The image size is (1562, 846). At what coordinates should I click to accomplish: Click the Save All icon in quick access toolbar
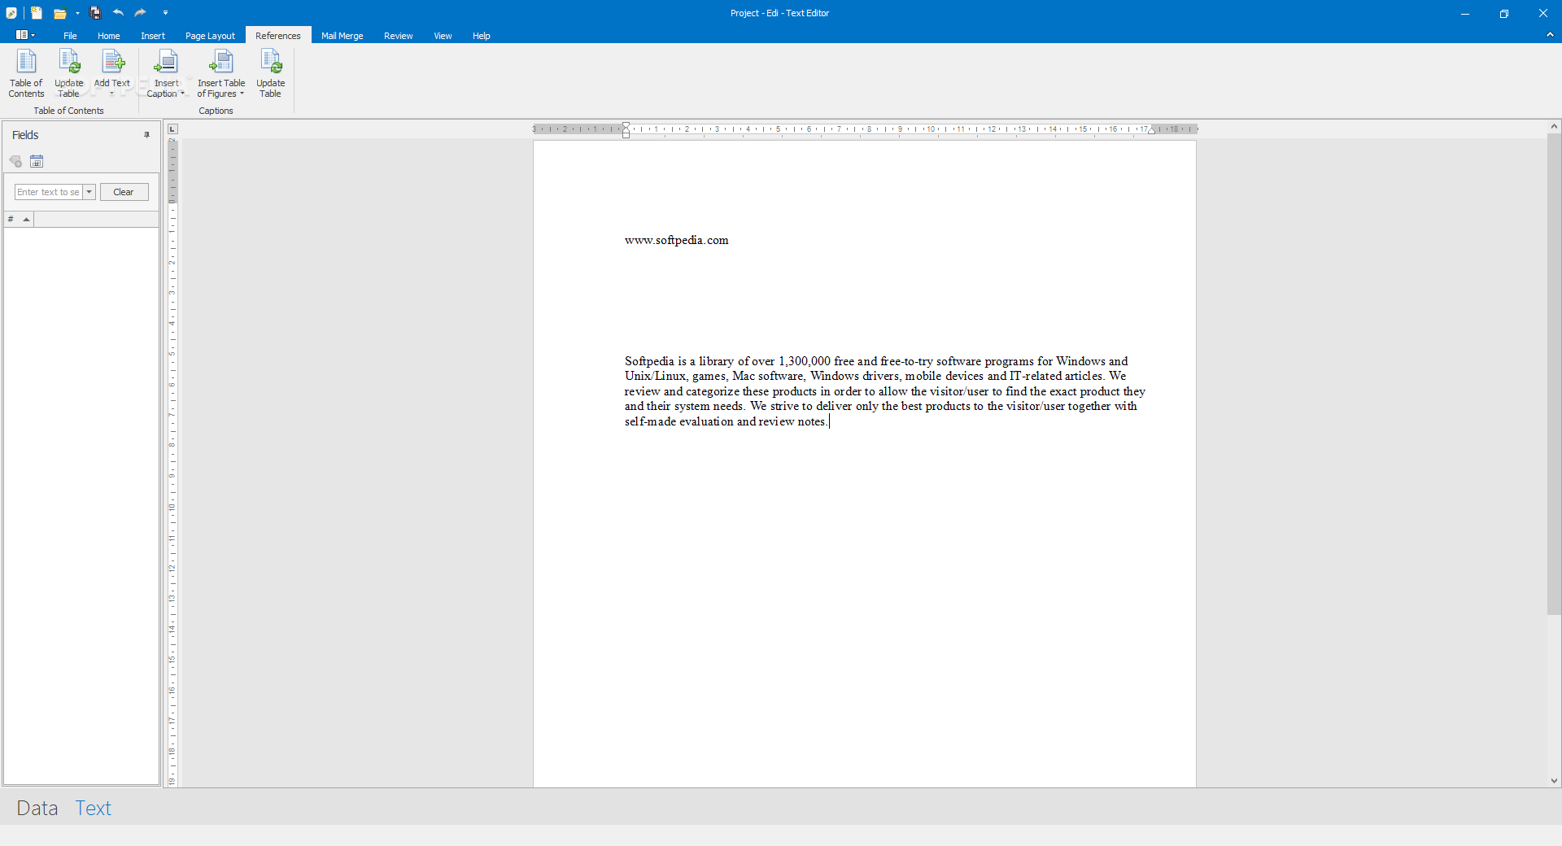click(96, 13)
